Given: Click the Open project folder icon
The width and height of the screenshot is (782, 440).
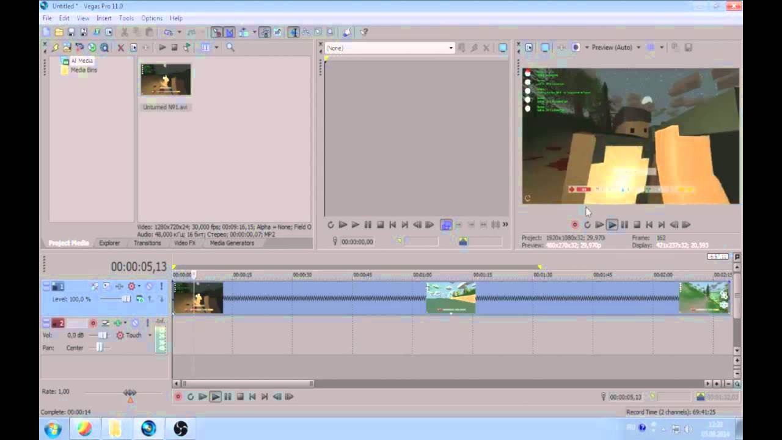Looking at the screenshot, I should click(x=59, y=32).
